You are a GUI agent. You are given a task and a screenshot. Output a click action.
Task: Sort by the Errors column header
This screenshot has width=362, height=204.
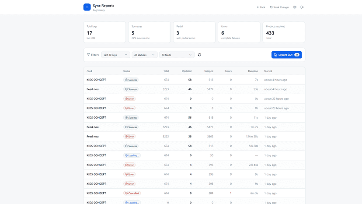[228, 71]
